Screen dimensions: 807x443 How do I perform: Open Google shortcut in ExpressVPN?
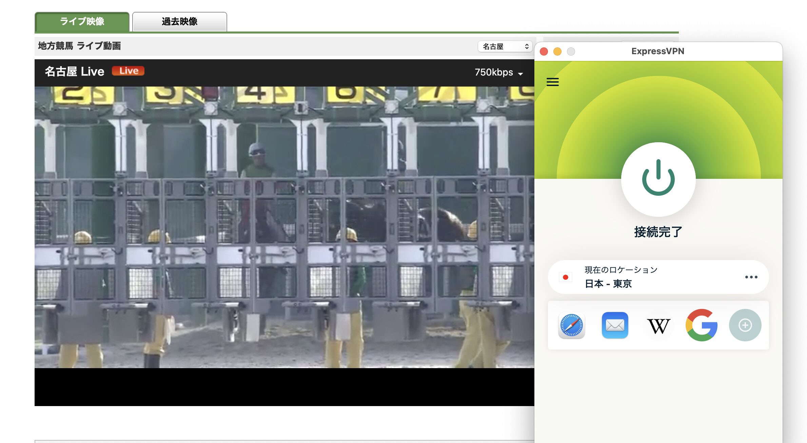(702, 325)
